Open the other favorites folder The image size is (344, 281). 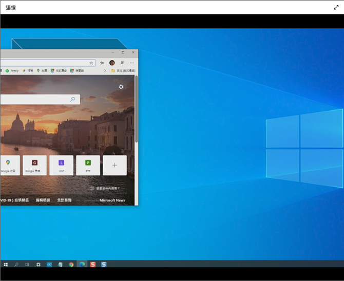click(x=123, y=71)
